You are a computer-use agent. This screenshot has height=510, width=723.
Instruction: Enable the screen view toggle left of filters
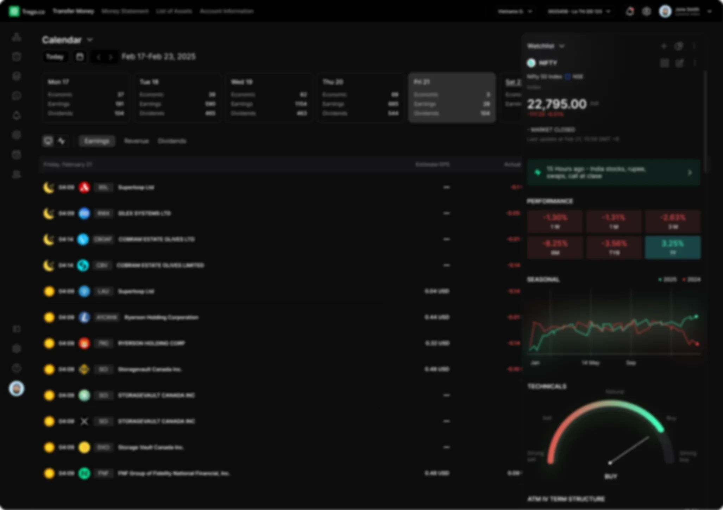[49, 141]
